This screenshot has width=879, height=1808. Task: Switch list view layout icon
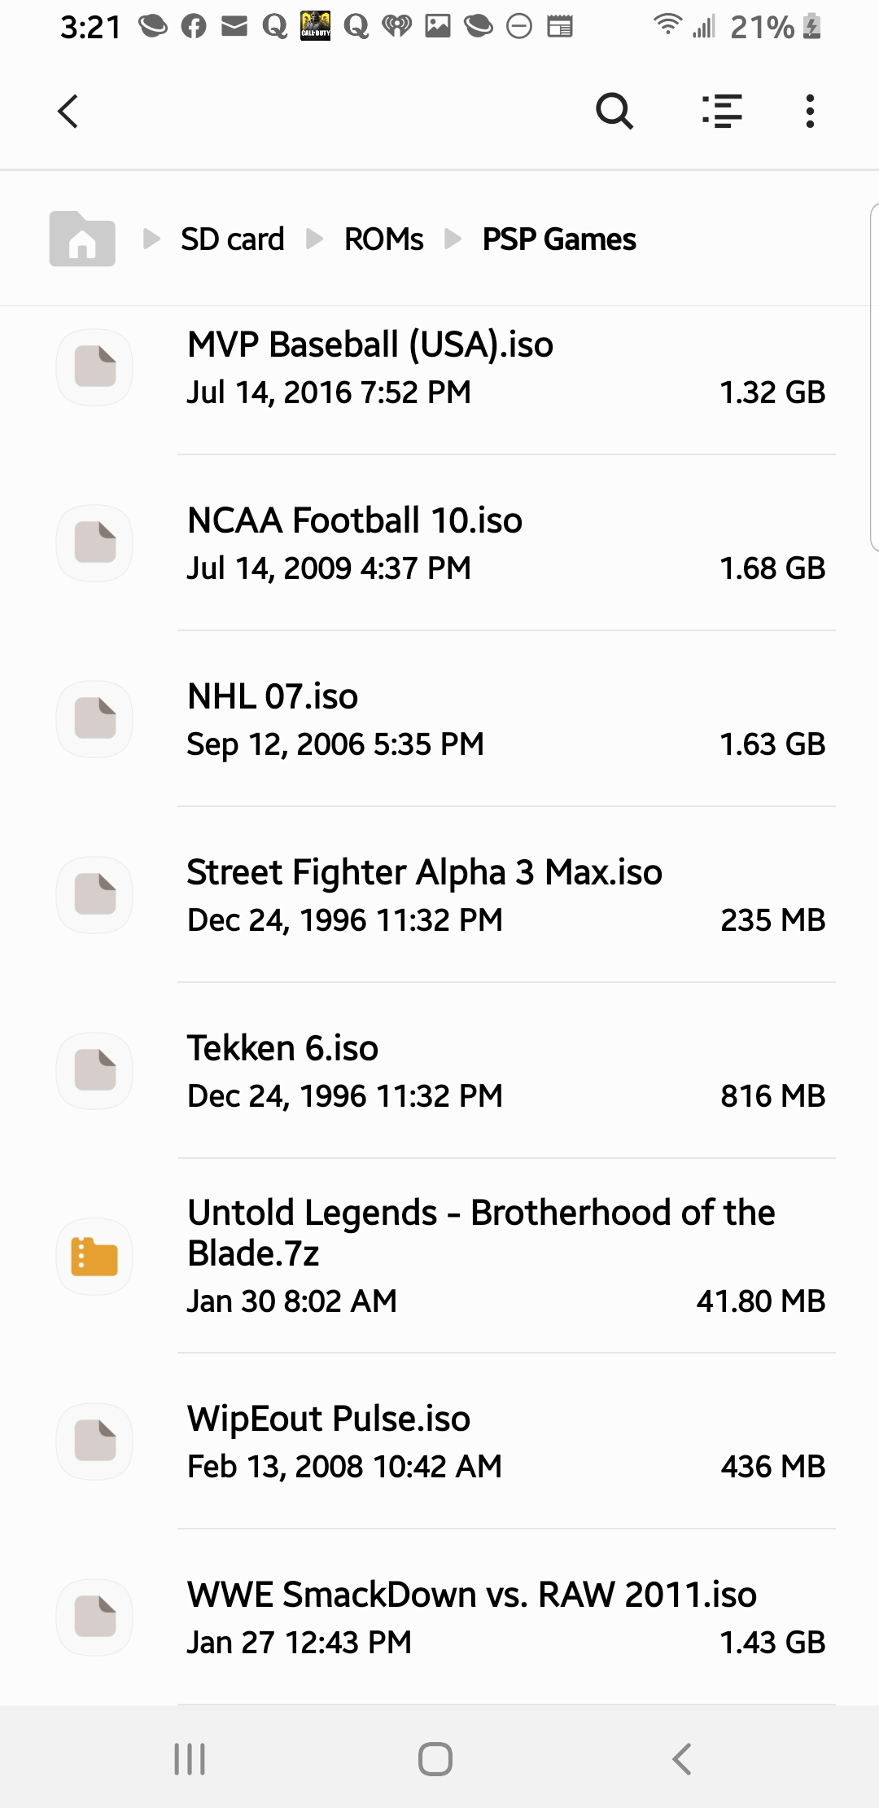[x=722, y=112]
